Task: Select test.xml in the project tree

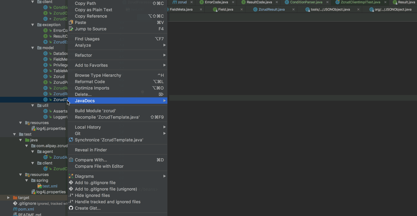Action: tap(50, 186)
